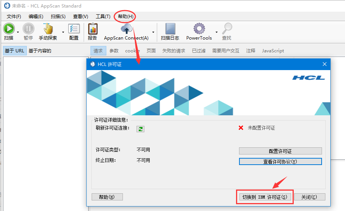Open the 工具(T) menu
Viewport: 345px width, 211px height.
[x=103, y=17]
